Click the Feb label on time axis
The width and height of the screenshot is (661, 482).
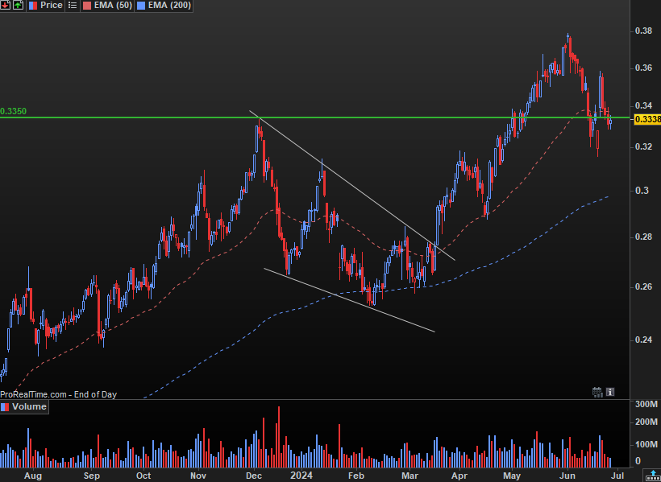[356, 476]
